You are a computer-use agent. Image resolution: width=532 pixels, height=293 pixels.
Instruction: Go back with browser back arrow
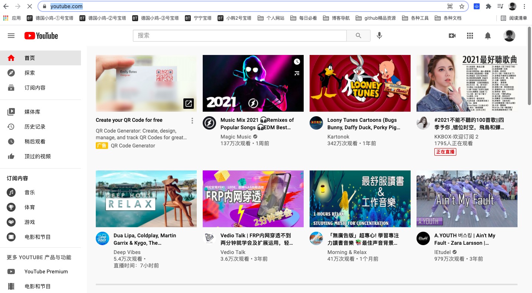tap(6, 6)
